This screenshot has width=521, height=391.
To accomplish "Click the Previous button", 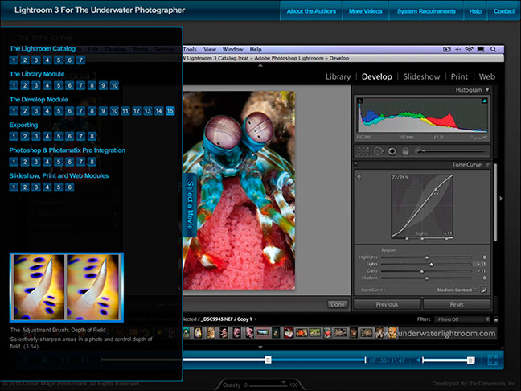I will [387, 304].
